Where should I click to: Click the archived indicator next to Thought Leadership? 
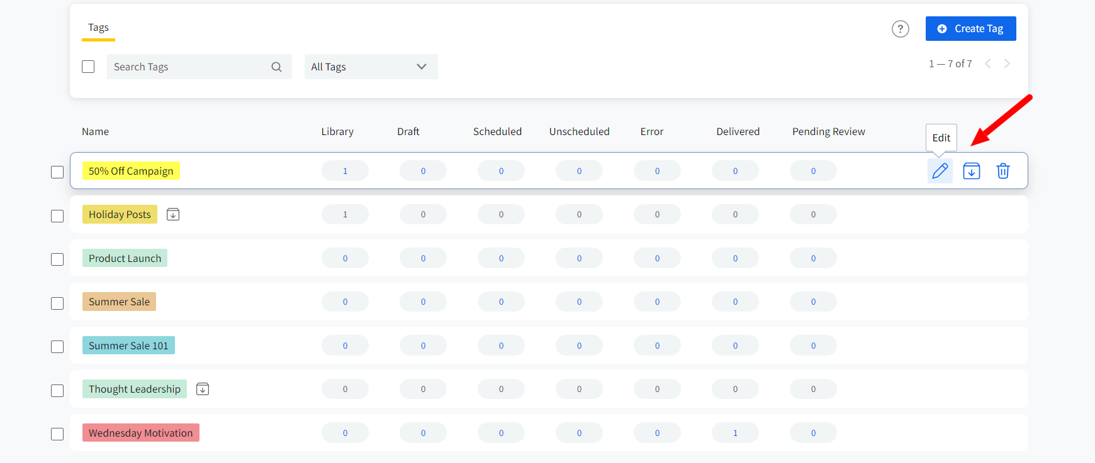click(203, 389)
